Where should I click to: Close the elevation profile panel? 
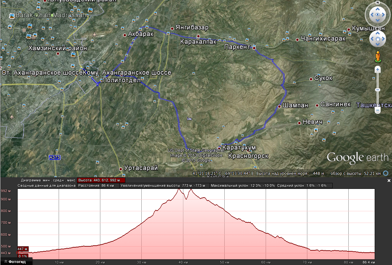click(x=389, y=181)
